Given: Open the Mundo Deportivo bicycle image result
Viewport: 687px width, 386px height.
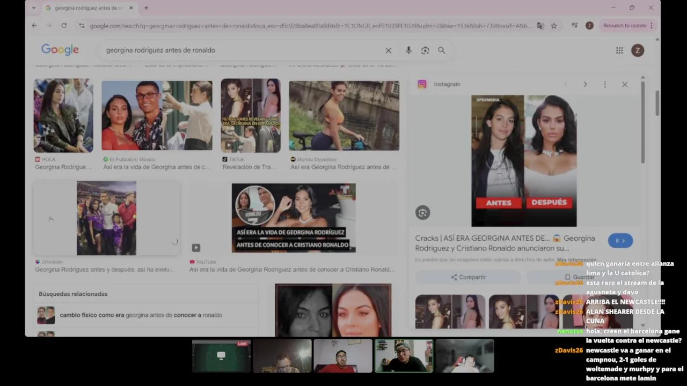Looking at the screenshot, I should click(x=344, y=116).
